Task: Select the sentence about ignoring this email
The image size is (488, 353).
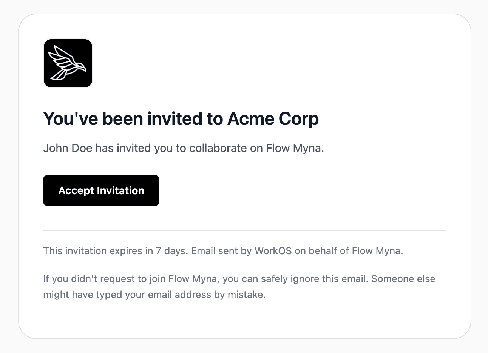Action: click(x=238, y=287)
